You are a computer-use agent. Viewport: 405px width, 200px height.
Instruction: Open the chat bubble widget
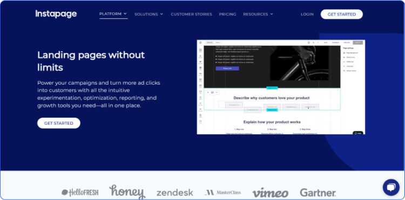391,188
